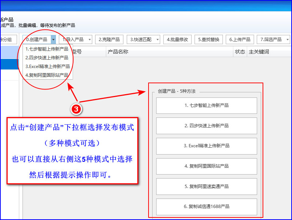
Task: Open the 7.筛选产品 dropdown arrow
Action: (288, 40)
